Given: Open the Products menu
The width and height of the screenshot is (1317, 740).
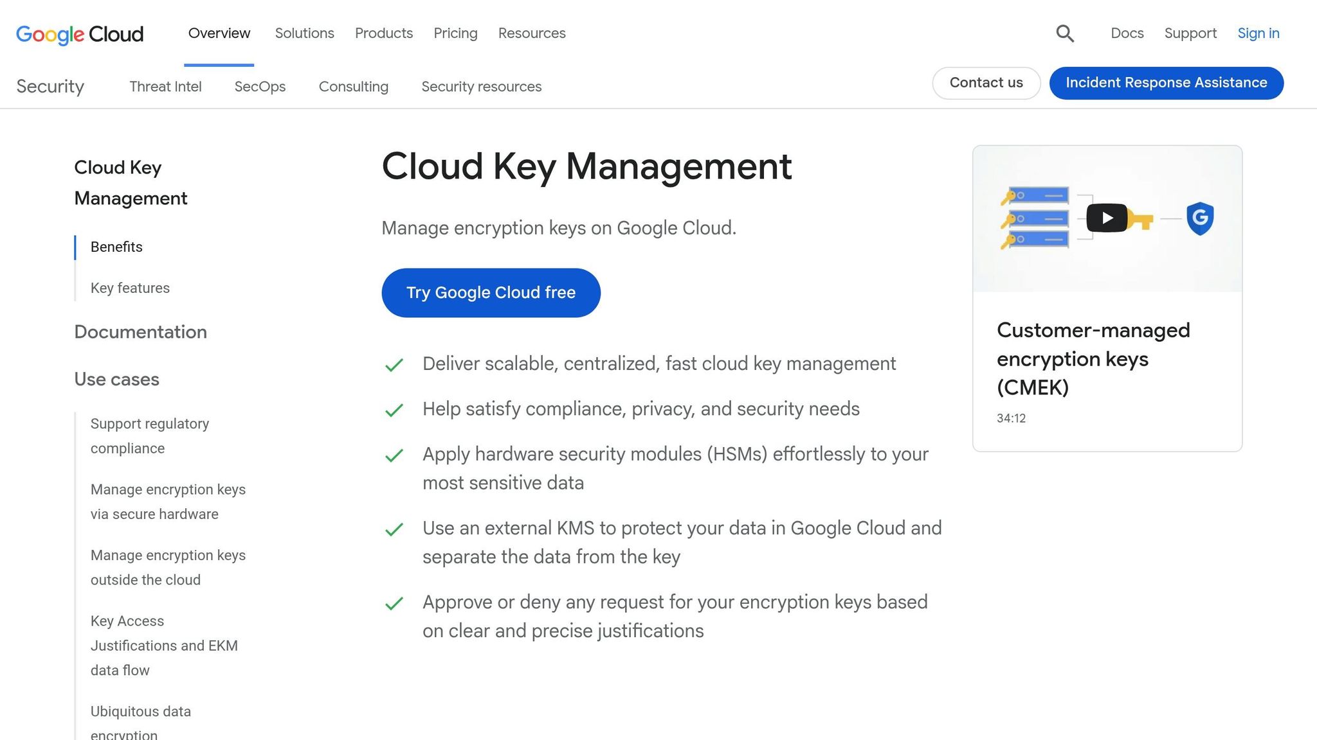Looking at the screenshot, I should 384,33.
